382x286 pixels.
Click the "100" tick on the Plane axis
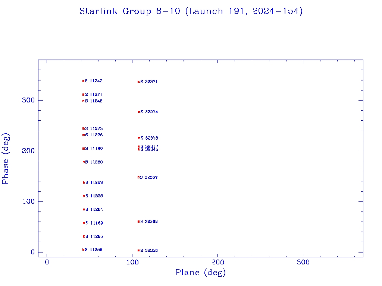(x=132, y=262)
